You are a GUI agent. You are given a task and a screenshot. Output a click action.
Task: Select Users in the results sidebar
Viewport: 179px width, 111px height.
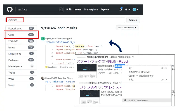coord(21,85)
